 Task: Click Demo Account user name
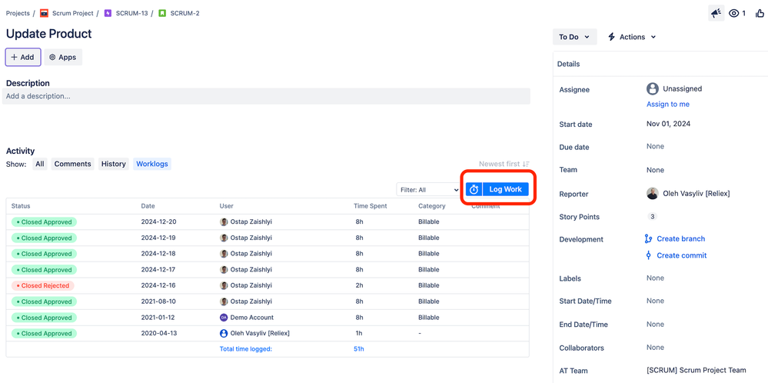point(251,318)
